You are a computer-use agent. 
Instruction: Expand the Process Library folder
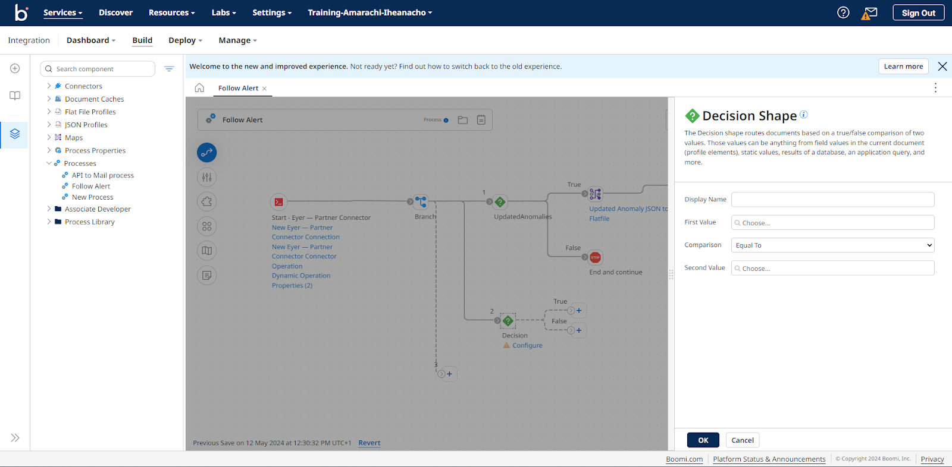coord(49,222)
